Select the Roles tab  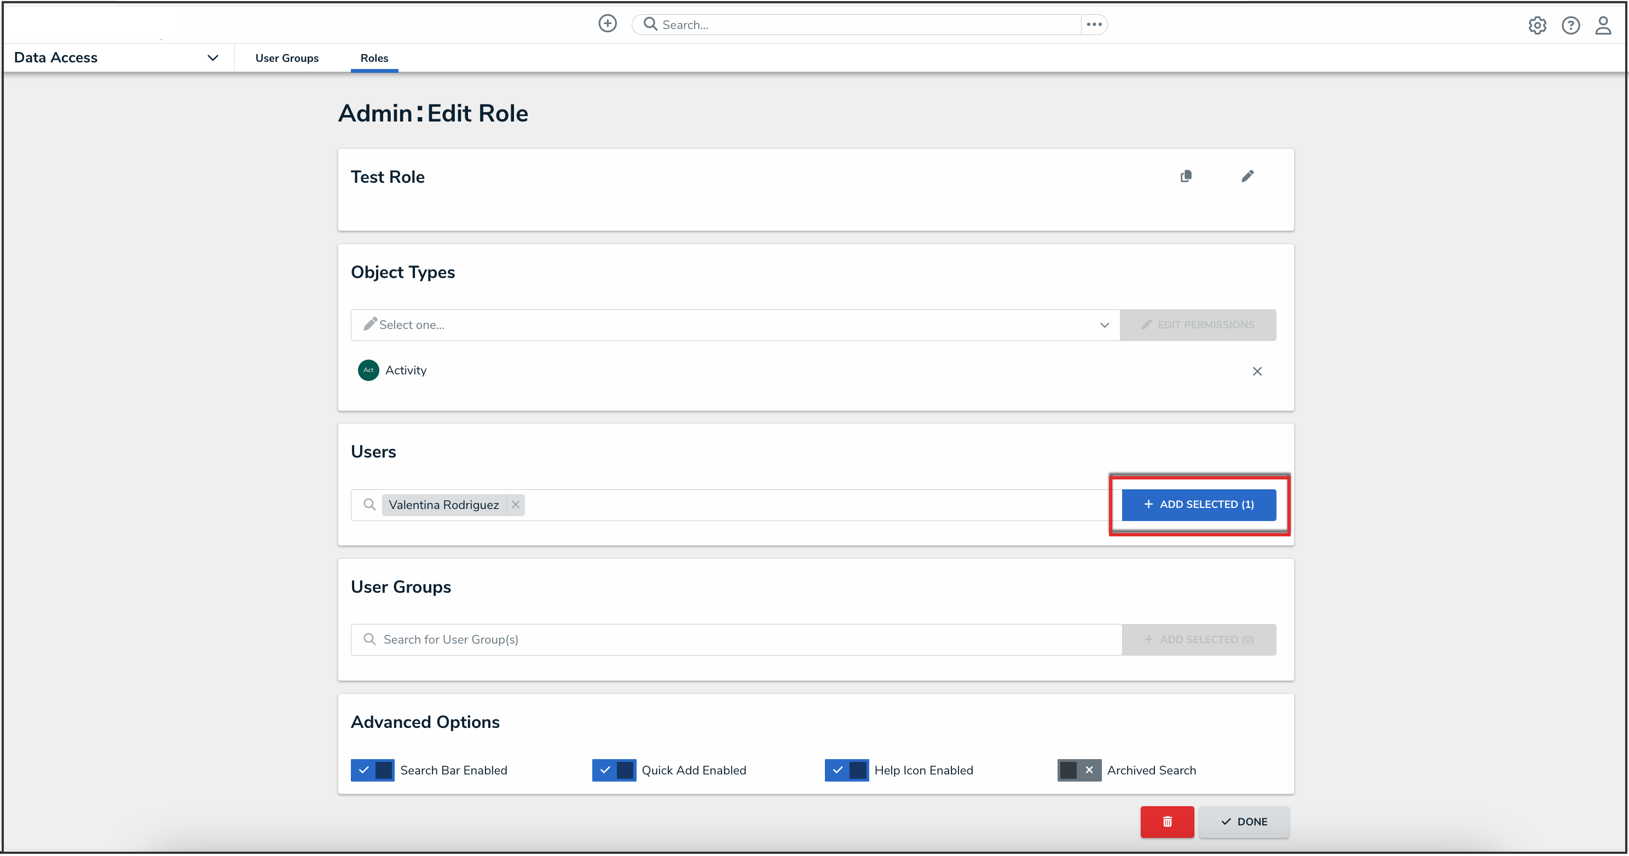click(374, 58)
